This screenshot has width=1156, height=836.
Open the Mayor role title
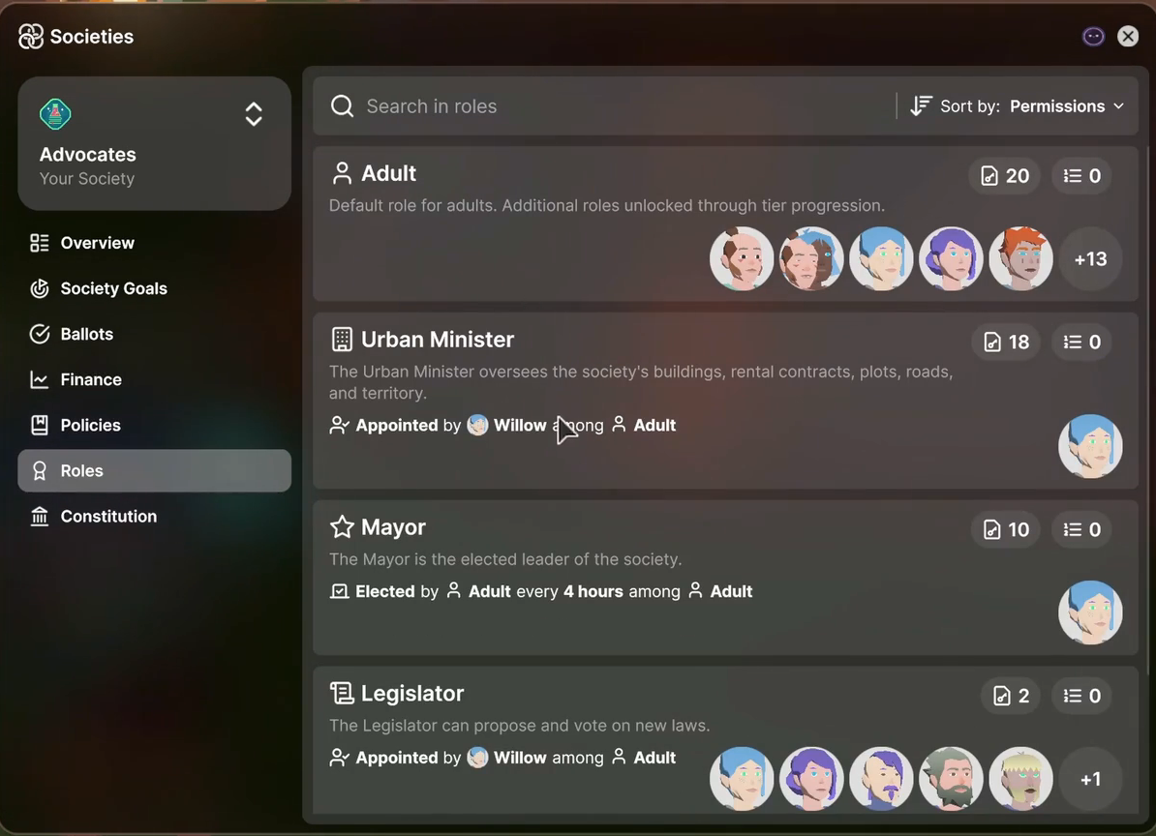point(393,527)
